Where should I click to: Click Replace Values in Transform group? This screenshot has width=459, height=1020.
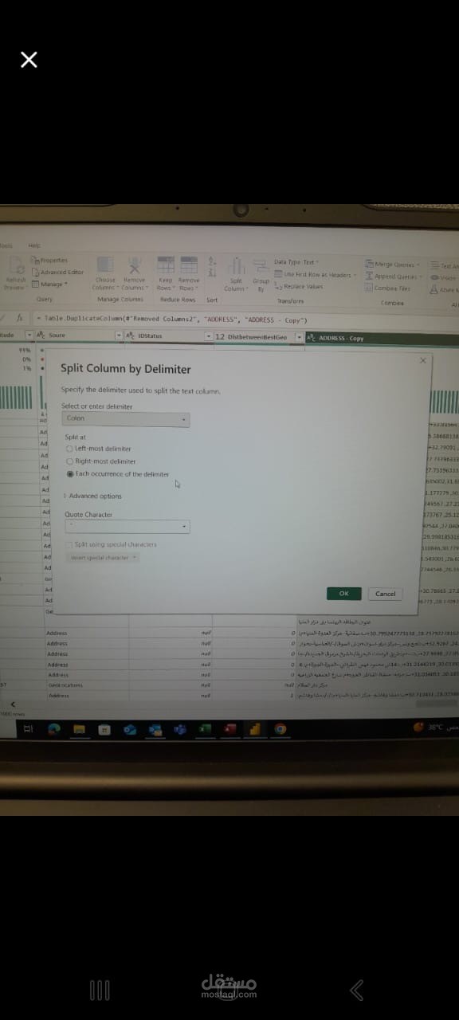[298, 286]
